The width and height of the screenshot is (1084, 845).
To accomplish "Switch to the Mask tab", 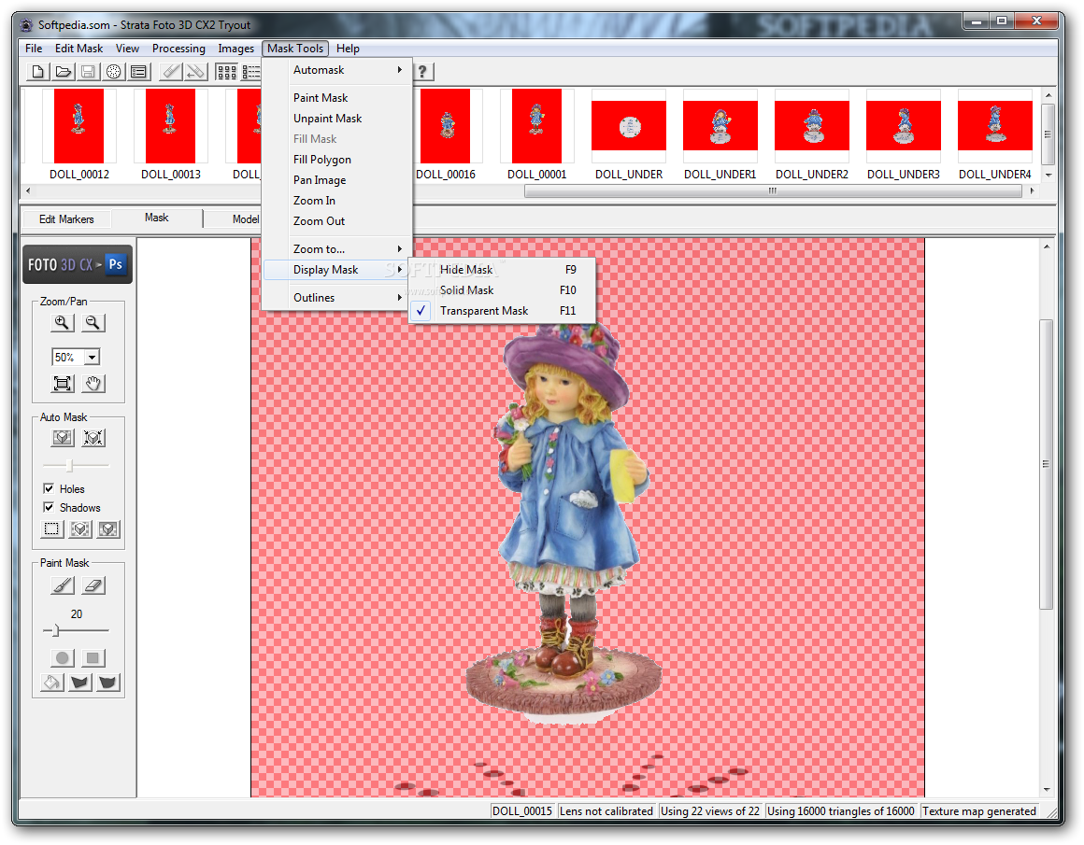I will (157, 218).
